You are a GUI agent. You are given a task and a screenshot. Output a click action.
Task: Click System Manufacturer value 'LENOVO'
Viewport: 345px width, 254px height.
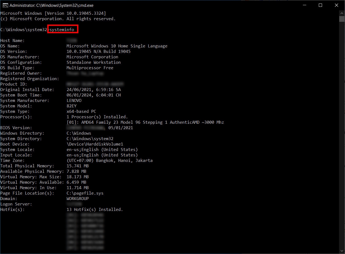(74, 101)
